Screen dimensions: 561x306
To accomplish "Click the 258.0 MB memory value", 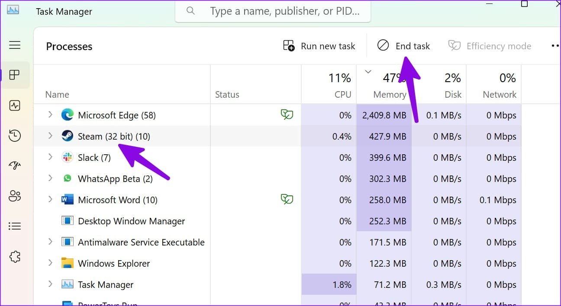I will point(388,200).
